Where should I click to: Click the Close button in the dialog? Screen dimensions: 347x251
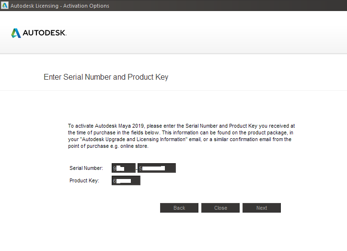[220, 208]
